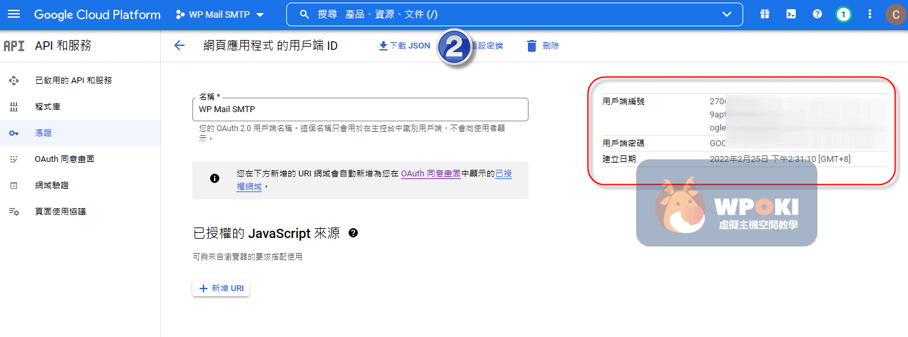Follow the OAuth 同意畫面 hyperlink in notice
Image resolution: width=908 pixels, height=337 pixels.
(x=430, y=174)
